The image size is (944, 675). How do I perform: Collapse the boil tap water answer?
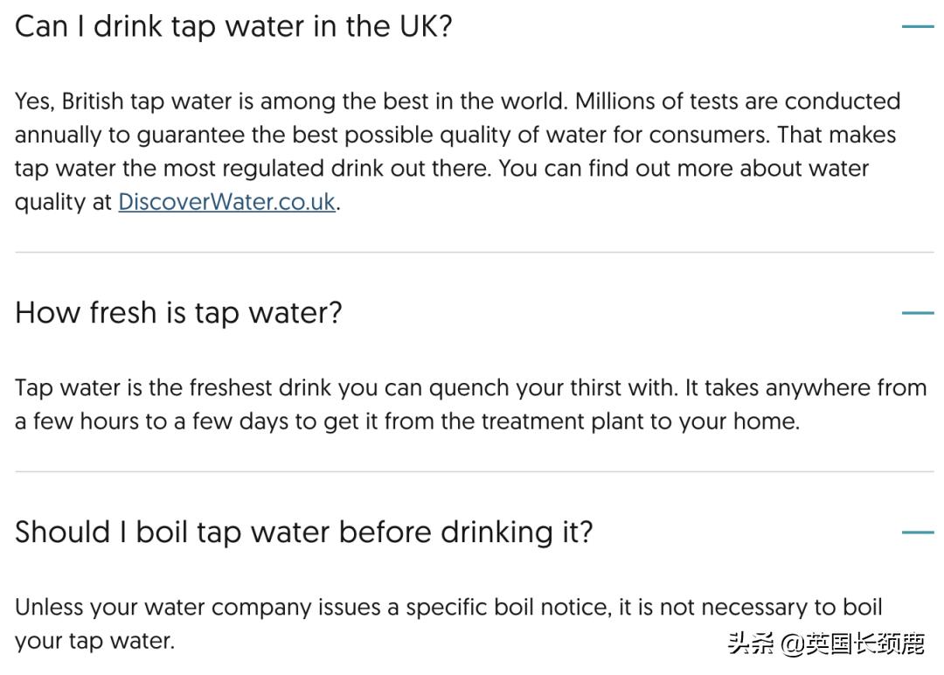point(917,532)
